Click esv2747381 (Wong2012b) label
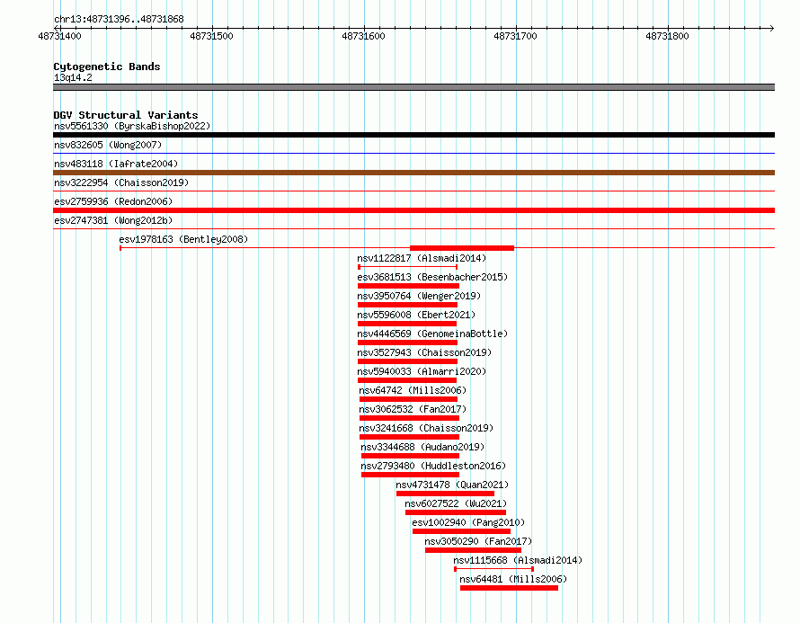This screenshot has height=623, width=800. [113, 220]
